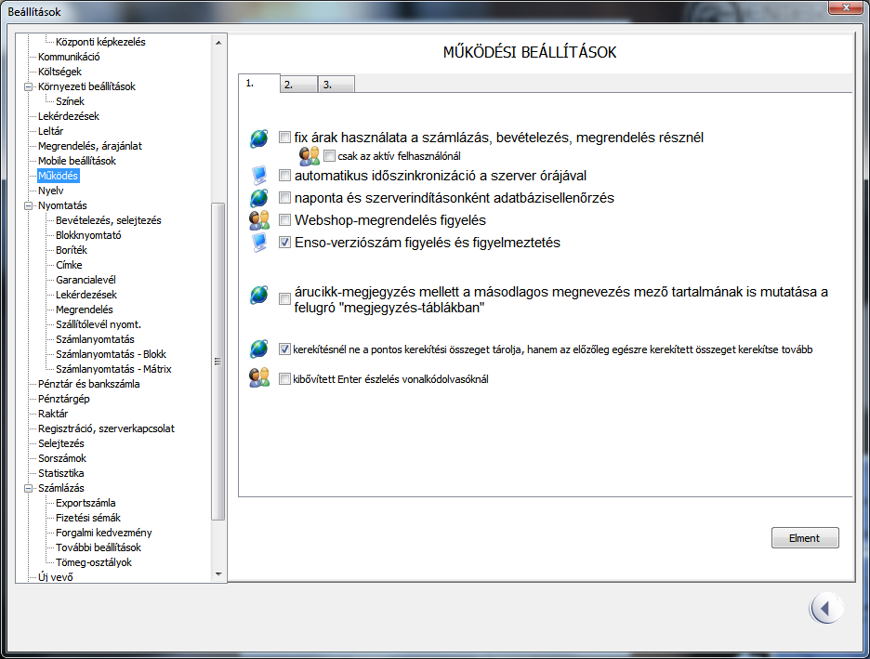Select Blokknyomtató in the tree

pyautogui.click(x=88, y=235)
